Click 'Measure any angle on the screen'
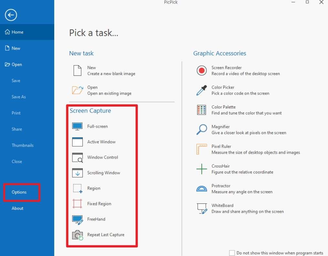 coord(242,192)
